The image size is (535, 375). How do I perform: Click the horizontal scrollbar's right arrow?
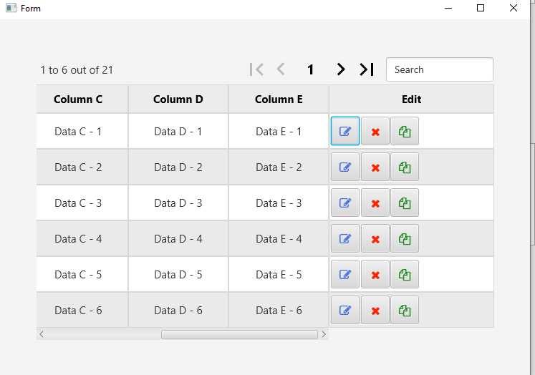point(324,334)
